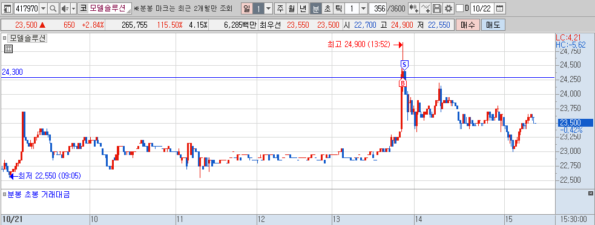Image resolution: width=595 pixels, height=225 pixels.
Task: Select the 월 monthly period button
Action: 291,8
